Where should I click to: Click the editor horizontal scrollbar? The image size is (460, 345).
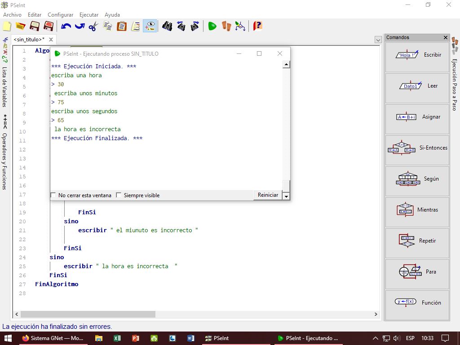88,314
